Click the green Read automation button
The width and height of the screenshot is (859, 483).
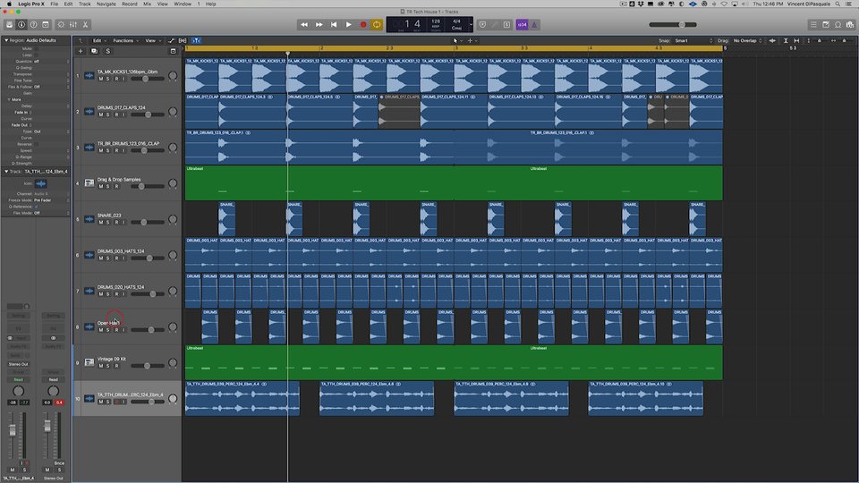[18, 379]
